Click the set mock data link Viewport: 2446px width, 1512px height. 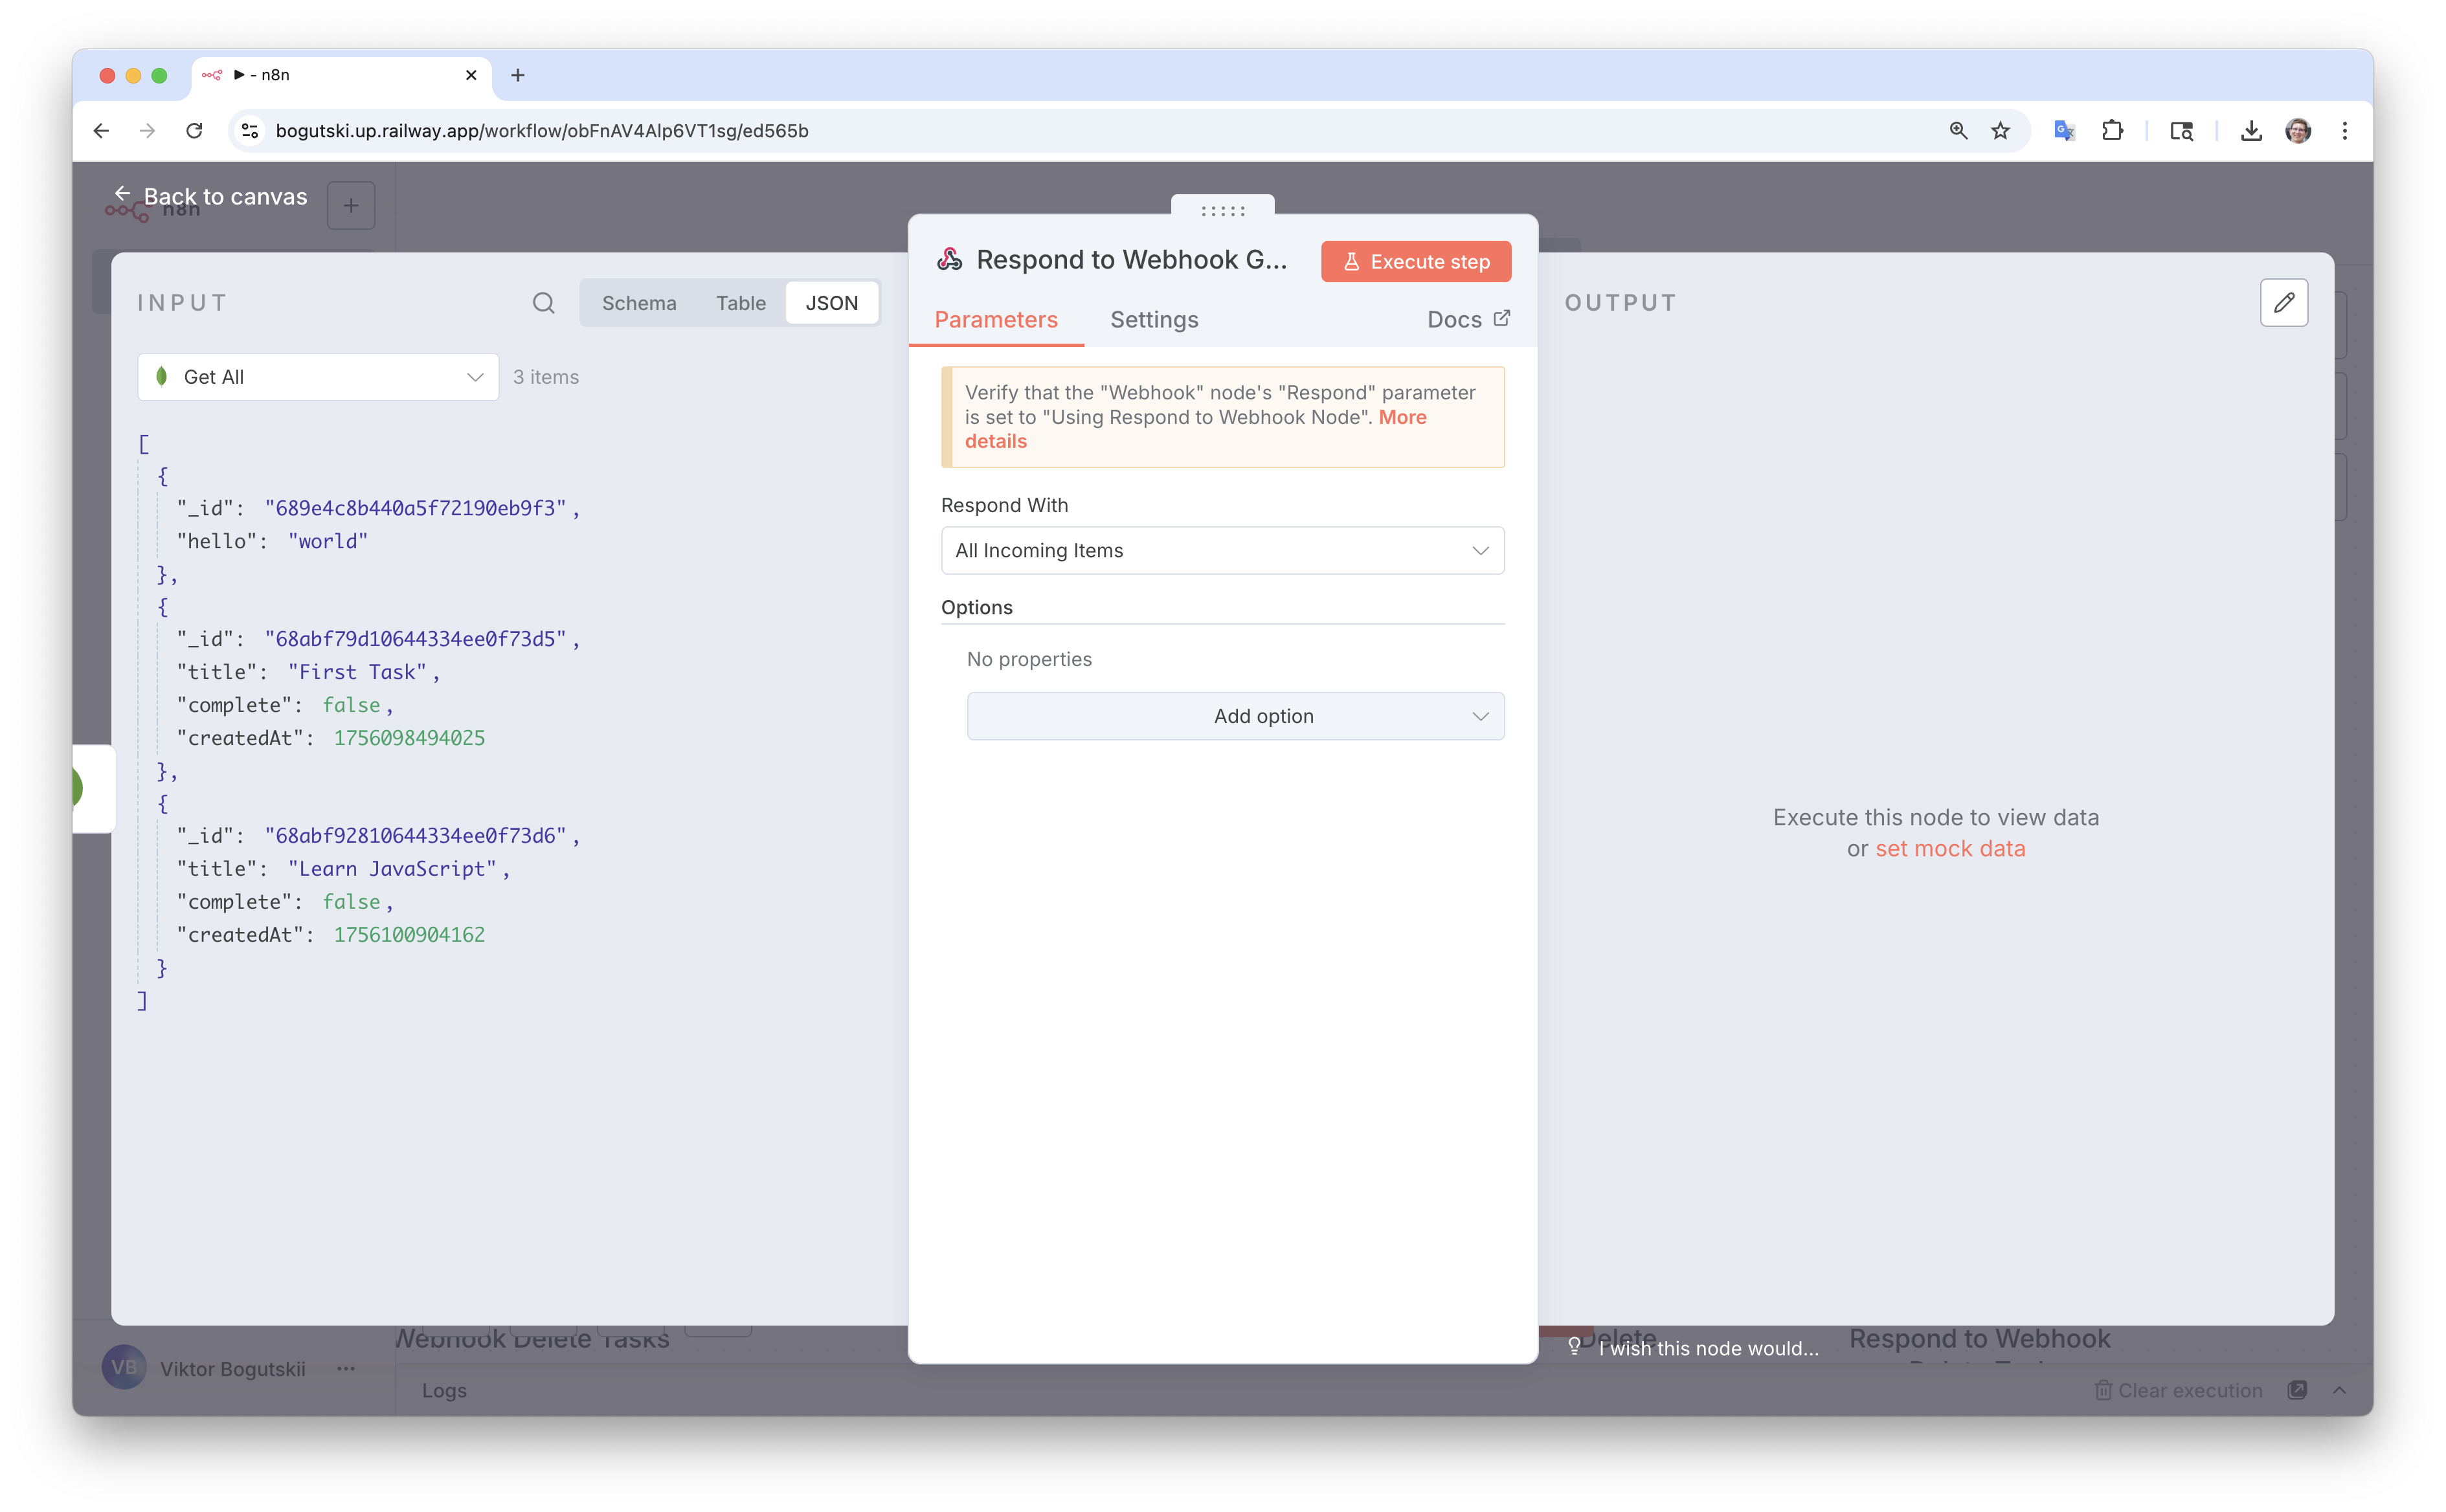pyautogui.click(x=1949, y=849)
